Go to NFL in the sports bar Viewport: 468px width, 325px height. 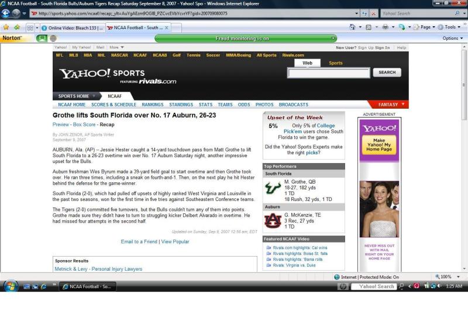click(x=60, y=55)
